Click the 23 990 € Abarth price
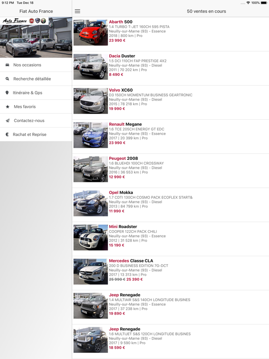 [117, 40]
